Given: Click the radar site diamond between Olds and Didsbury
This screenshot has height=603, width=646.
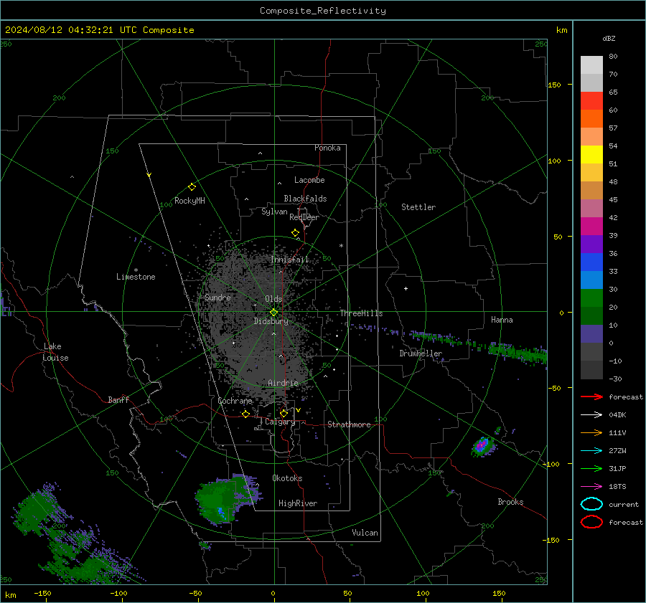Looking at the screenshot, I should 273,313.
